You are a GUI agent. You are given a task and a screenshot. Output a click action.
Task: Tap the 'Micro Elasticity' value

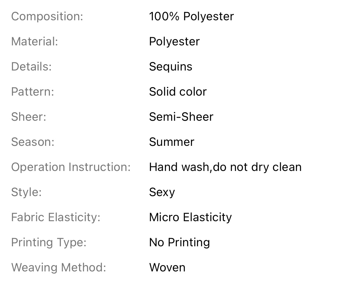tap(190, 217)
